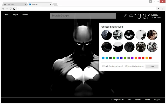The image size is (166, 104).
Task: Switch to Videos search category
Action: (25, 15)
